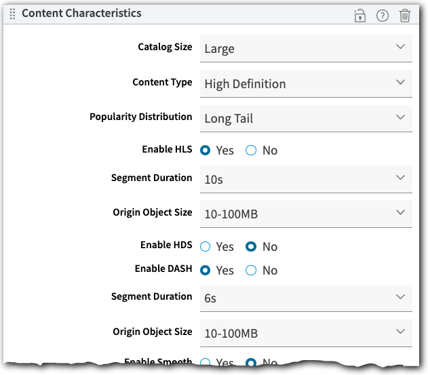Select Yes for Enable DASH
428x375 pixels.
pos(206,271)
